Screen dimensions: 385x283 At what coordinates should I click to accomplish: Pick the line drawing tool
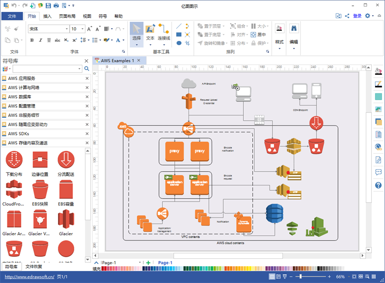pos(179,26)
